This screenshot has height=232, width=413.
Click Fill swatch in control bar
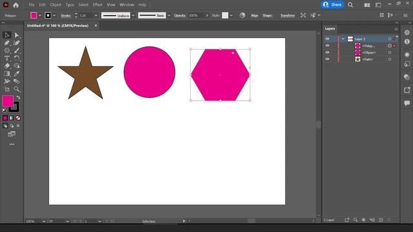coord(34,15)
